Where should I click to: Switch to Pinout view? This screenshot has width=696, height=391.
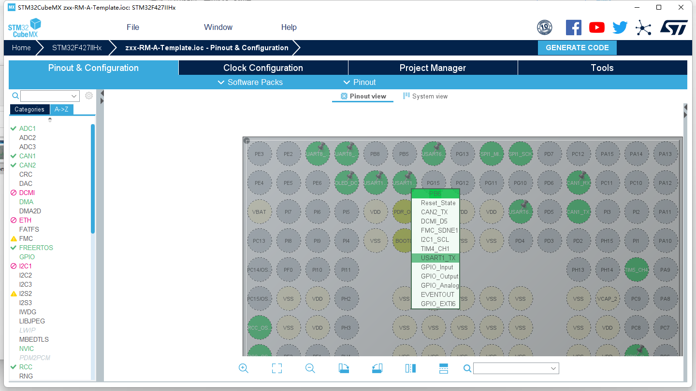tap(363, 96)
